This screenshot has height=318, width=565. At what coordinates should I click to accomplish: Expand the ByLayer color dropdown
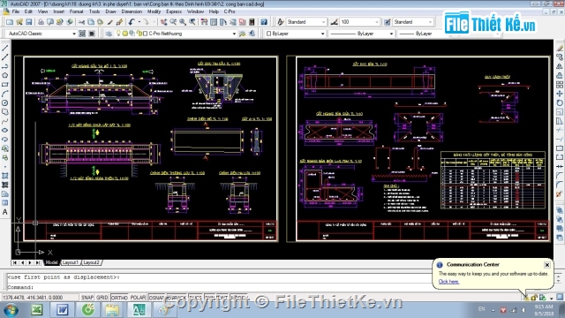coord(322,34)
